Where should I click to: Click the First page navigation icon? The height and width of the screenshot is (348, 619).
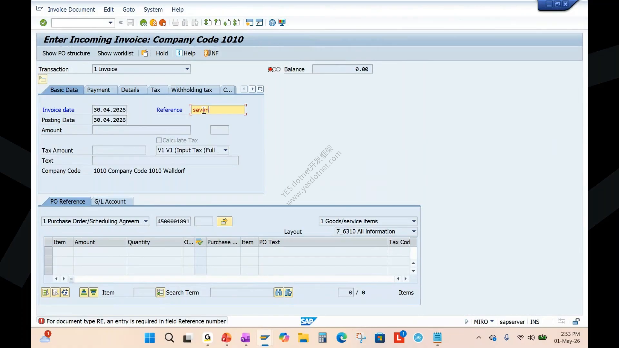(x=208, y=23)
